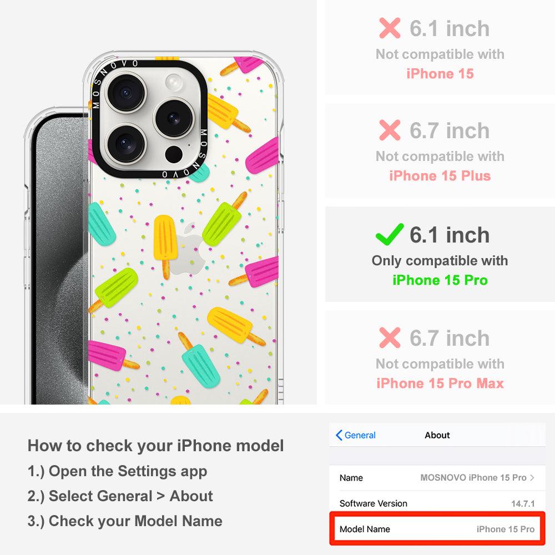Click the MOSNOVO iPhone 15 Pro name value
555x555 pixels.
tap(473, 477)
